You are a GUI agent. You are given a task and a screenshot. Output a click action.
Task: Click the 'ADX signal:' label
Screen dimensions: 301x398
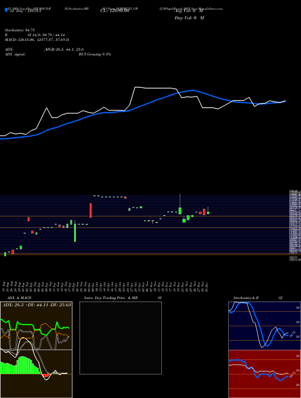point(14,54)
